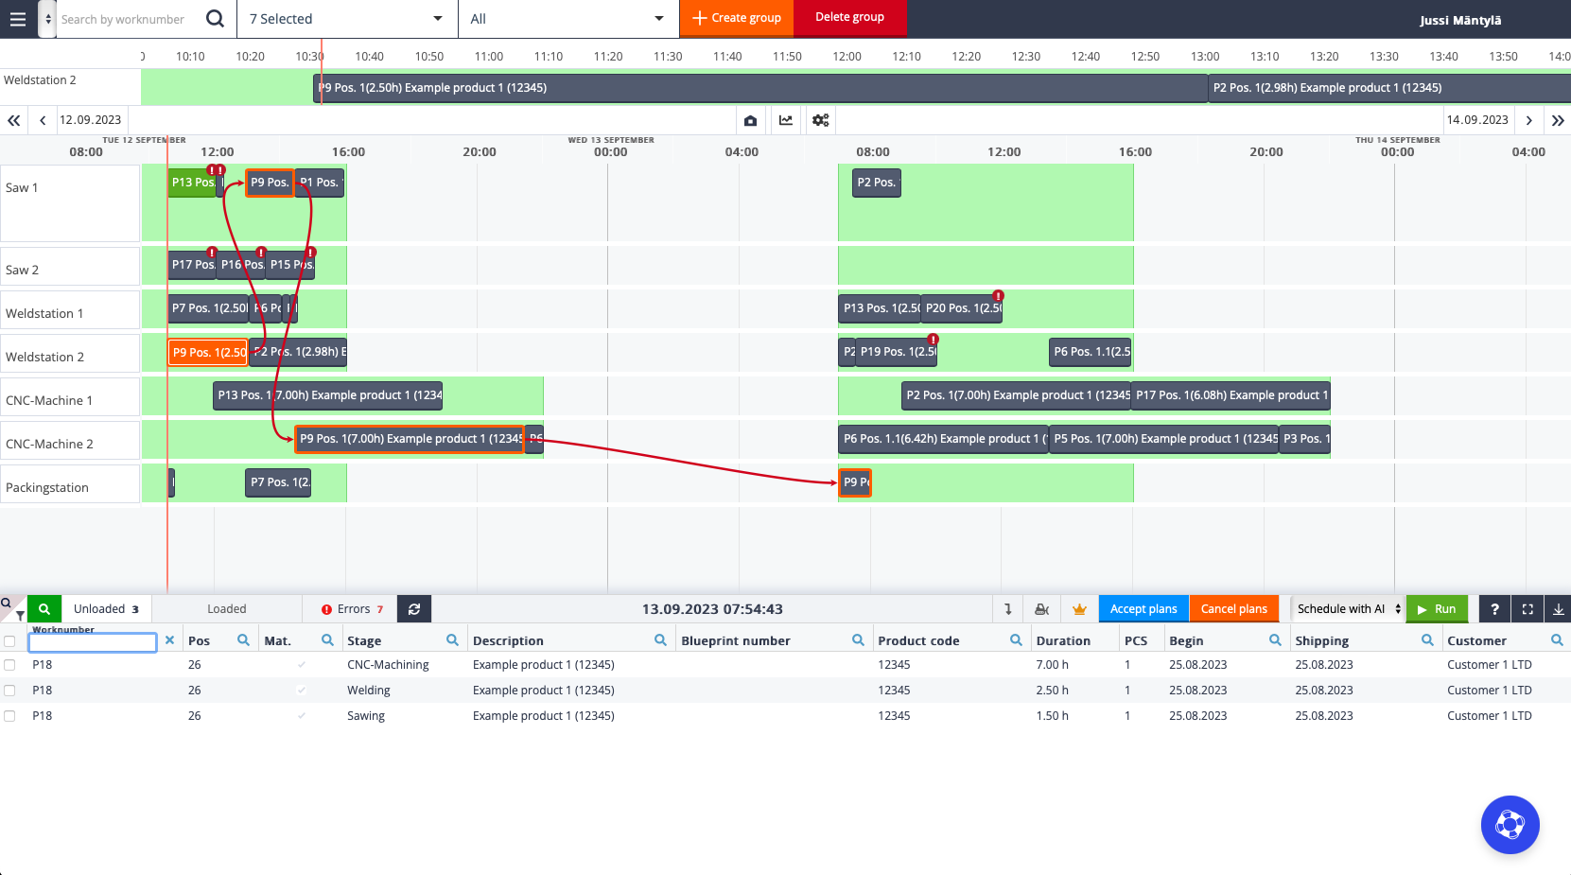Click the refresh icon next to the Errors tab
Screen dimensions: 1571x875
pos(413,608)
